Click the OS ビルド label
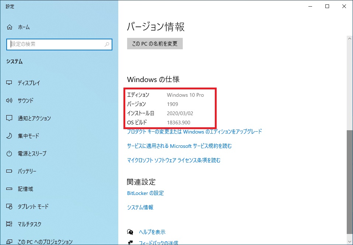Viewport: 353px width, 245px height. (x=137, y=123)
